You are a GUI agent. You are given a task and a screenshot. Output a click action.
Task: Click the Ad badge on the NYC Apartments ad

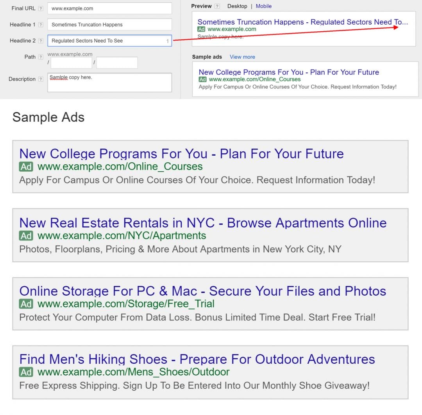[26, 236]
